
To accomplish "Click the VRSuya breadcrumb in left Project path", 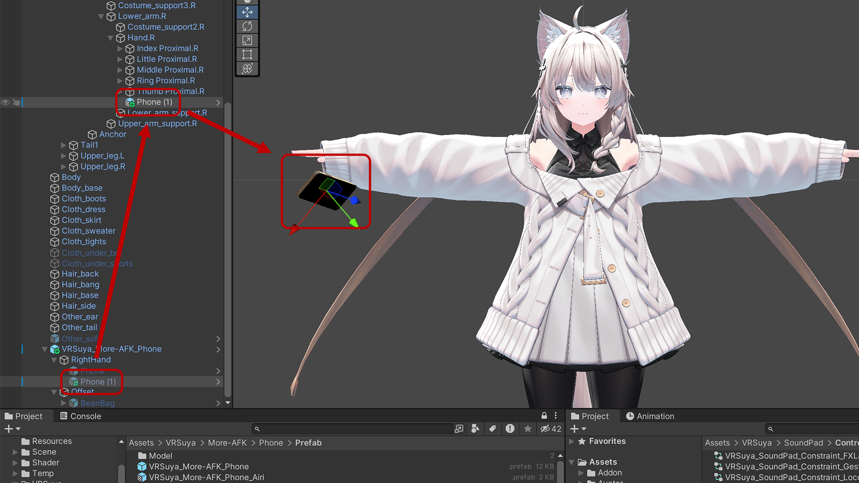I will point(181,443).
